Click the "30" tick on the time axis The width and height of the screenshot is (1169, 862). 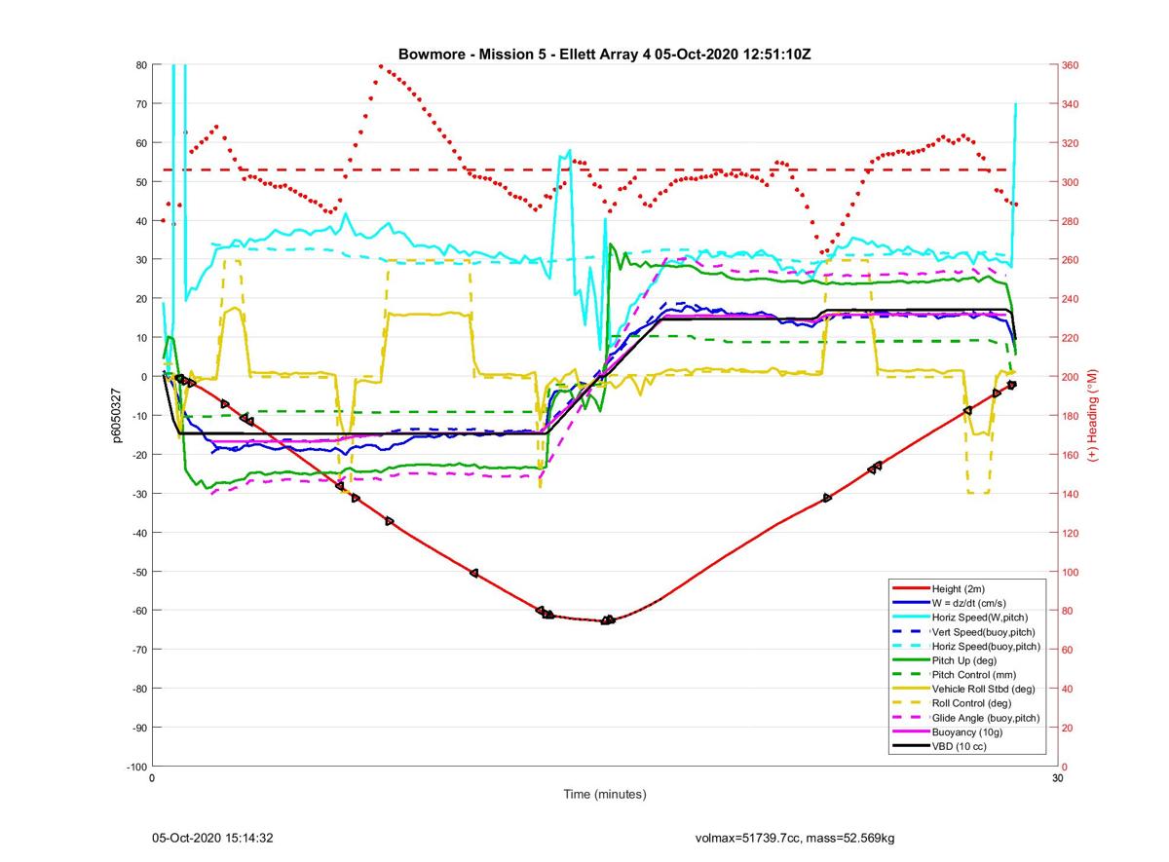tap(1057, 778)
